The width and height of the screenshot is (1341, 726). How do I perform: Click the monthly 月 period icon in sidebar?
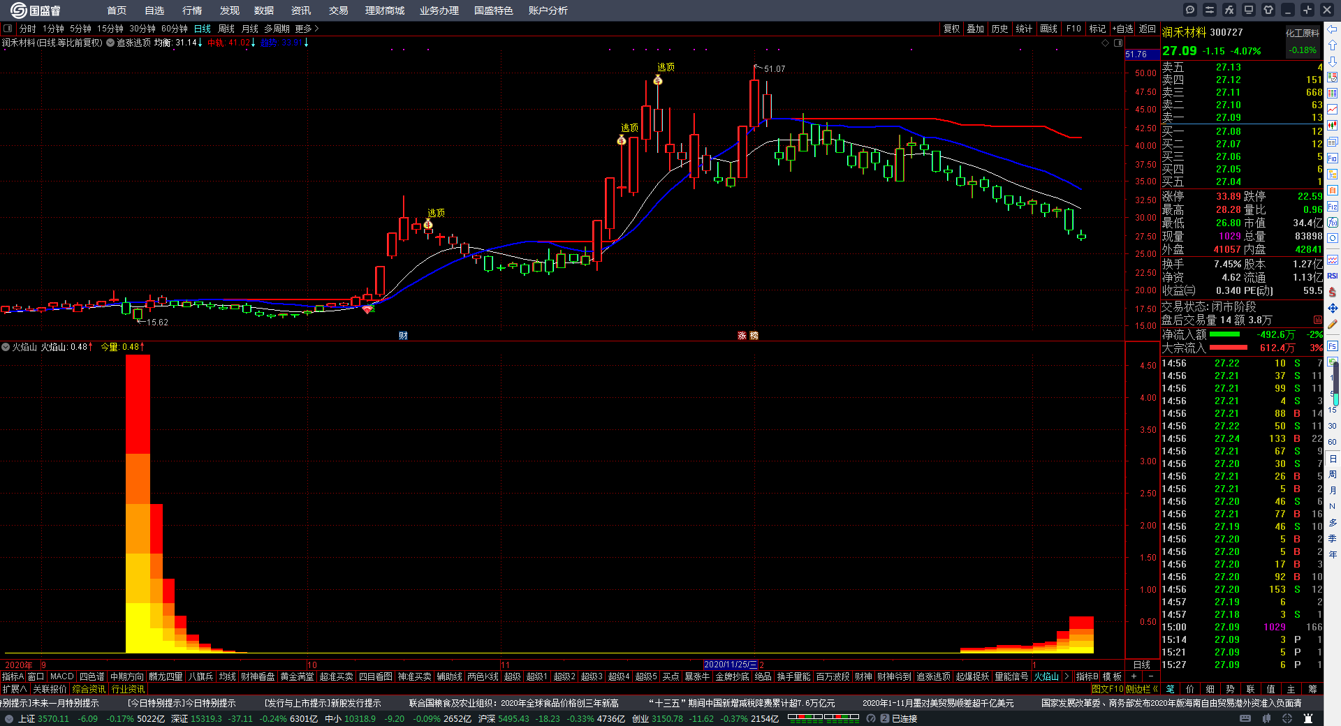[x=1333, y=491]
